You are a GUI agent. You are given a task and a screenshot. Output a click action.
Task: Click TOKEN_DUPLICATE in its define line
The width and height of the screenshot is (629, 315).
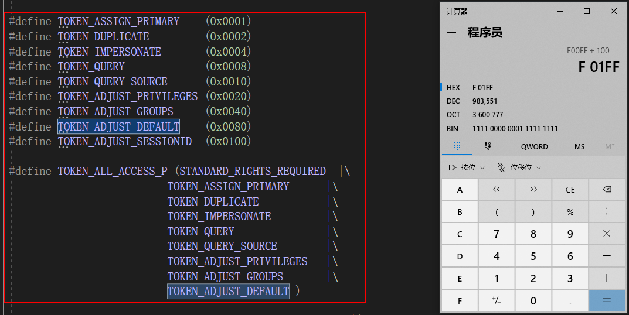(x=104, y=36)
